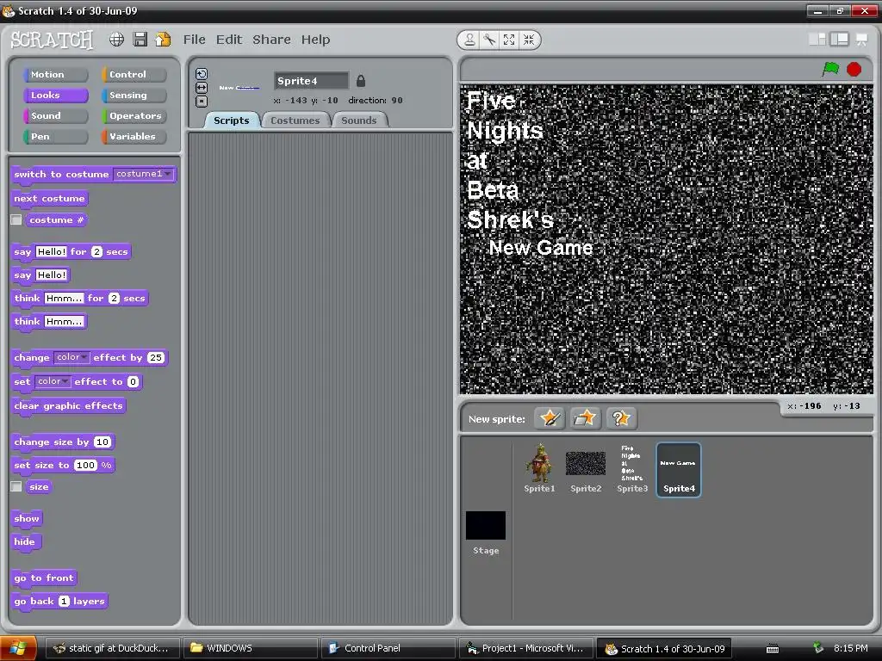Select the Motion block category
Viewport: 882px width, 661px height.
click(x=56, y=74)
